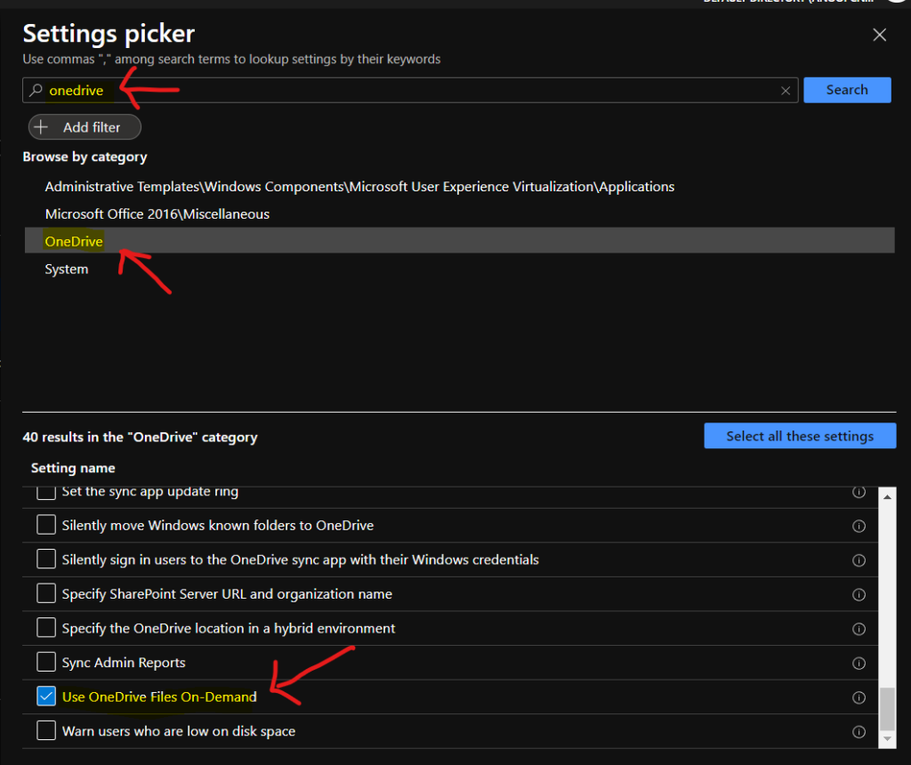Screen dimensions: 911x765
Task: Click the Use OneDrive Files On-Demand label
Action: point(159,697)
